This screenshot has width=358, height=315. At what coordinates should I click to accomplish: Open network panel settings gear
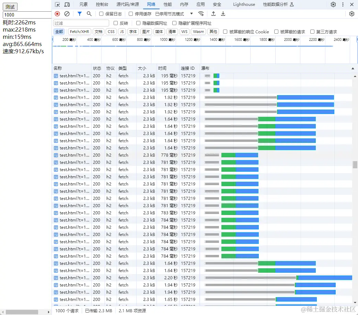[352, 14]
